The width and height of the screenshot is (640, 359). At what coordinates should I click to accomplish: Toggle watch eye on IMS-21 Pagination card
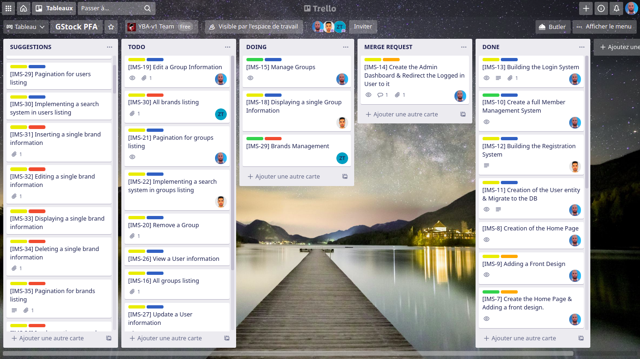pos(132,157)
